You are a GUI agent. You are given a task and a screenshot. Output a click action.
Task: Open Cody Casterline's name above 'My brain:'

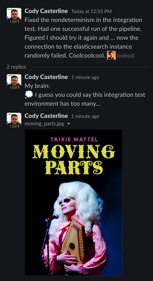[x=46, y=77]
